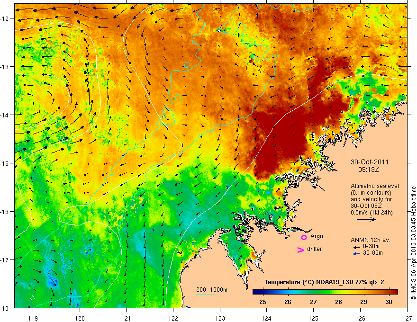This screenshot has height=322, width=417.
Task: Click the date label 30-Oct-2011
Action: pyautogui.click(x=370, y=162)
